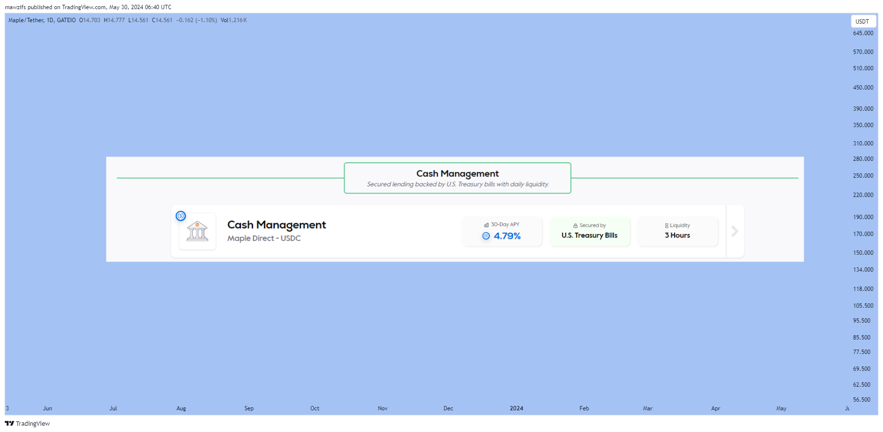Click the TradingView logo at bottom
This screenshot has height=432, width=883.
pyautogui.click(x=27, y=423)
